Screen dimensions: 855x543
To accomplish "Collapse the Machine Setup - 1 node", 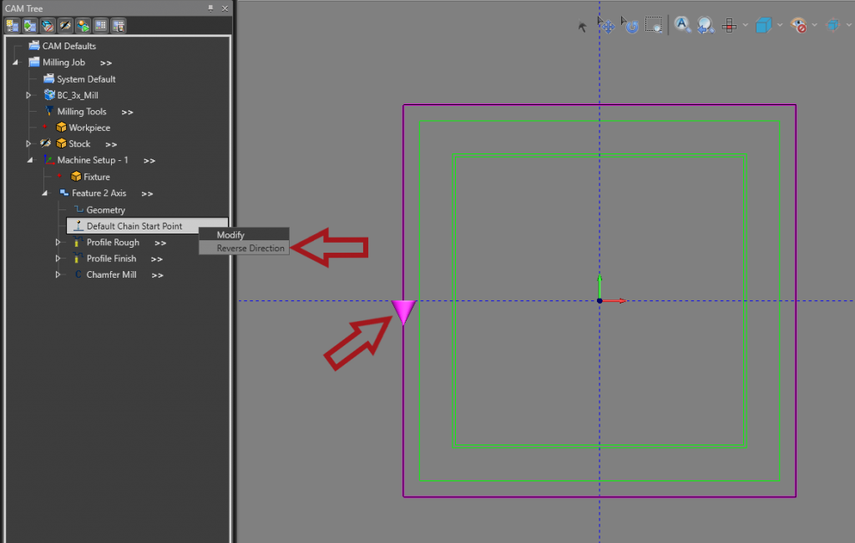I will point(29,160).
